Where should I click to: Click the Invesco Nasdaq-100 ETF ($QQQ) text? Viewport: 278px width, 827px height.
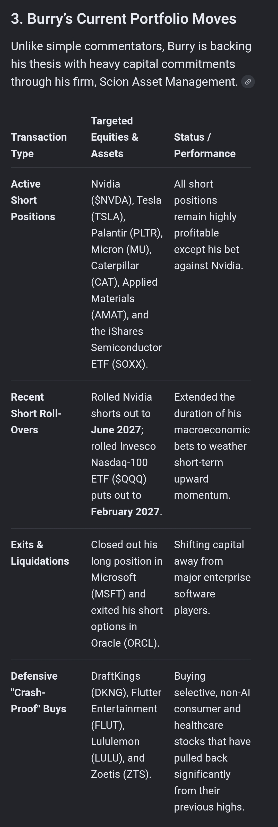click(x=124, y=462)
